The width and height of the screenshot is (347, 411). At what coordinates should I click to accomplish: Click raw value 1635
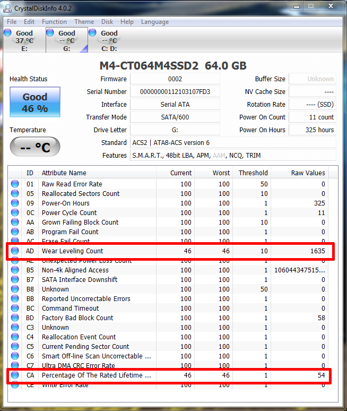coord(318,251)
